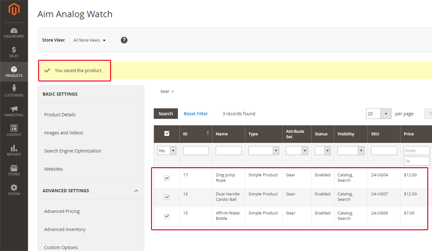432x251 pixels.
Task: Open the Advanced Inventory tab
Action: point(65,229)
